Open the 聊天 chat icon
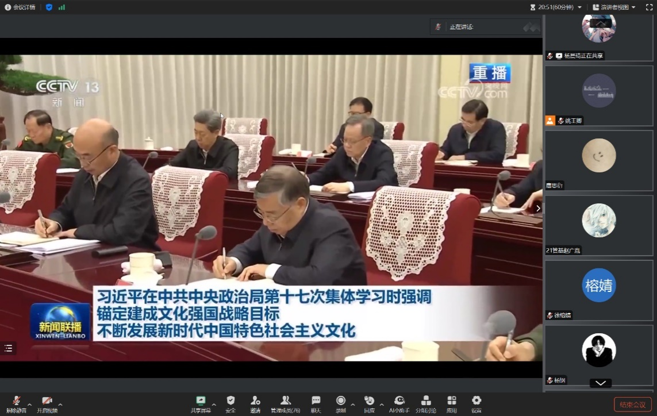This screenshot has height=416, width=657. click(316, 403)
